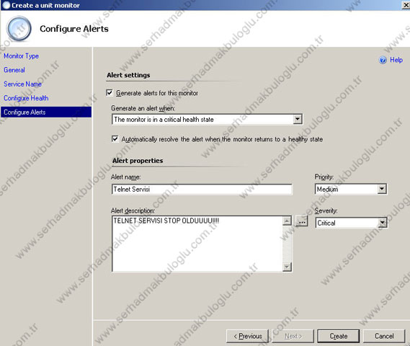Screen dimensions: 410x346
Task: Select the Service Name wizard step
Action: (x=22, y=84)
